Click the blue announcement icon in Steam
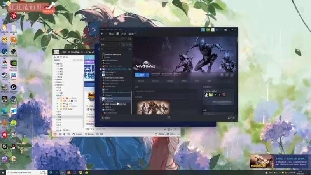The width and height of the screenshot is (311, 175). pos(203,30)
